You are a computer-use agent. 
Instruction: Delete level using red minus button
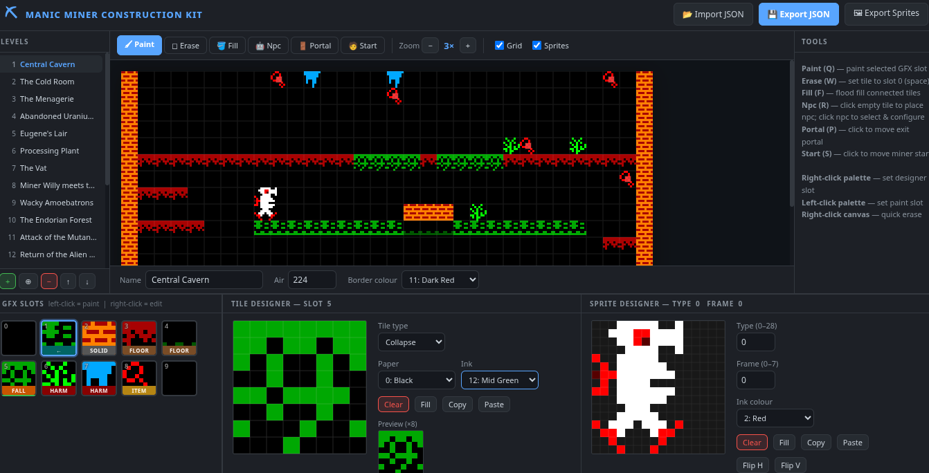tap(49, 281)
